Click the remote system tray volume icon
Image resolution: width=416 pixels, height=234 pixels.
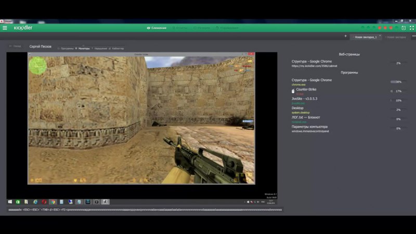[x=258, y=202]
